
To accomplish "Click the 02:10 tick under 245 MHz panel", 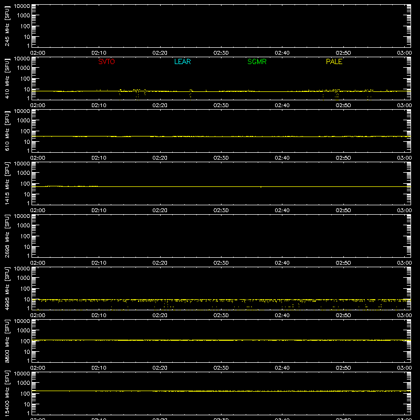I will coord(99,53).
